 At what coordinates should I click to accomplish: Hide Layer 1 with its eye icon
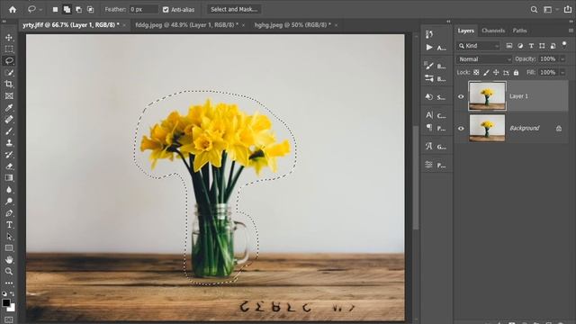point(461,96)
